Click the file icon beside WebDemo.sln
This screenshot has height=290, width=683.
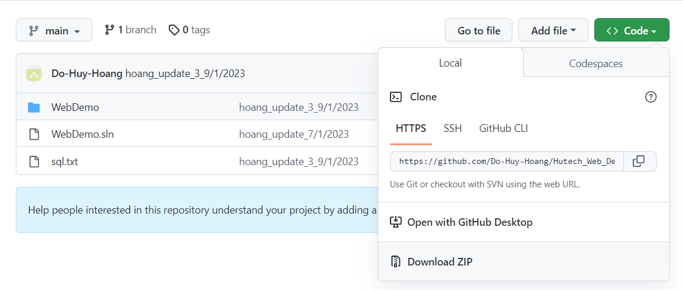pos(34,134)
